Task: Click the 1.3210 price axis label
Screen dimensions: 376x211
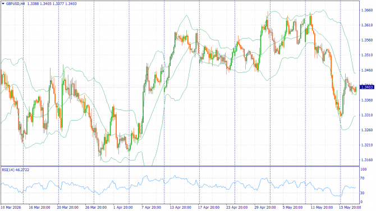Action: [x=367, y=145]
